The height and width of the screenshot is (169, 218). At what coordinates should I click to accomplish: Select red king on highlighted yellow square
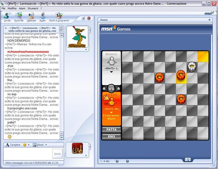point(181,75)
